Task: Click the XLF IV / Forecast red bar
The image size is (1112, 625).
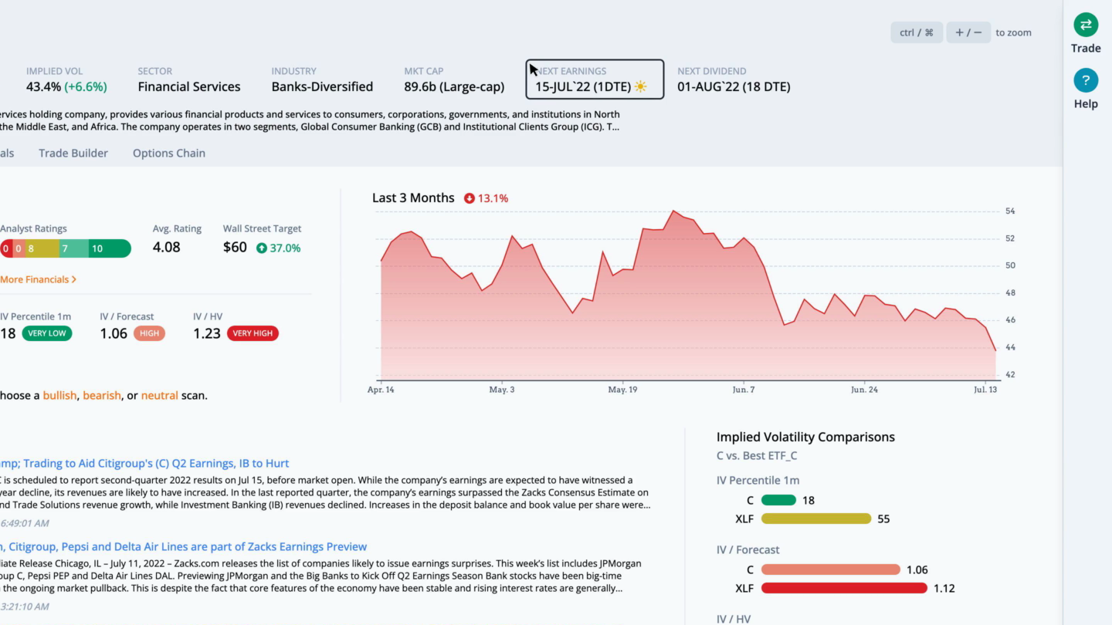Action: pos(844,588)
